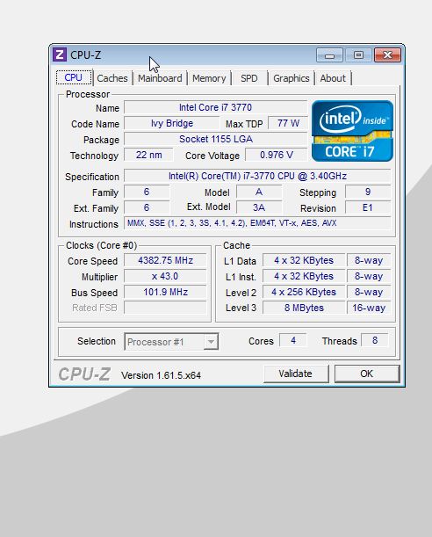432x537 pixels.
Task: Click the Level 3 size 8 MBytes
Action: coord(304,308)
